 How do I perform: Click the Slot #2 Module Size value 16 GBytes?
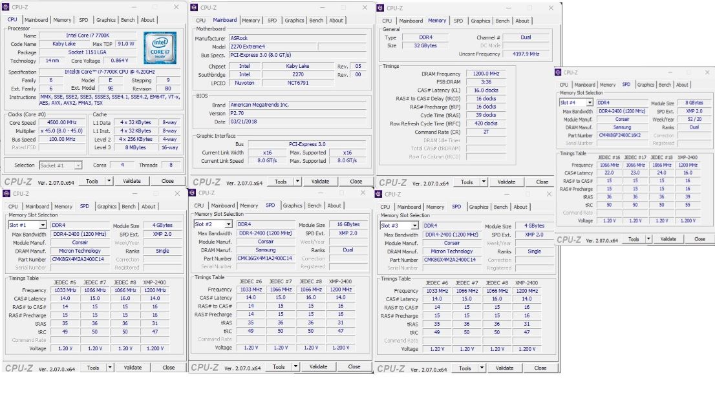[348, 225]
